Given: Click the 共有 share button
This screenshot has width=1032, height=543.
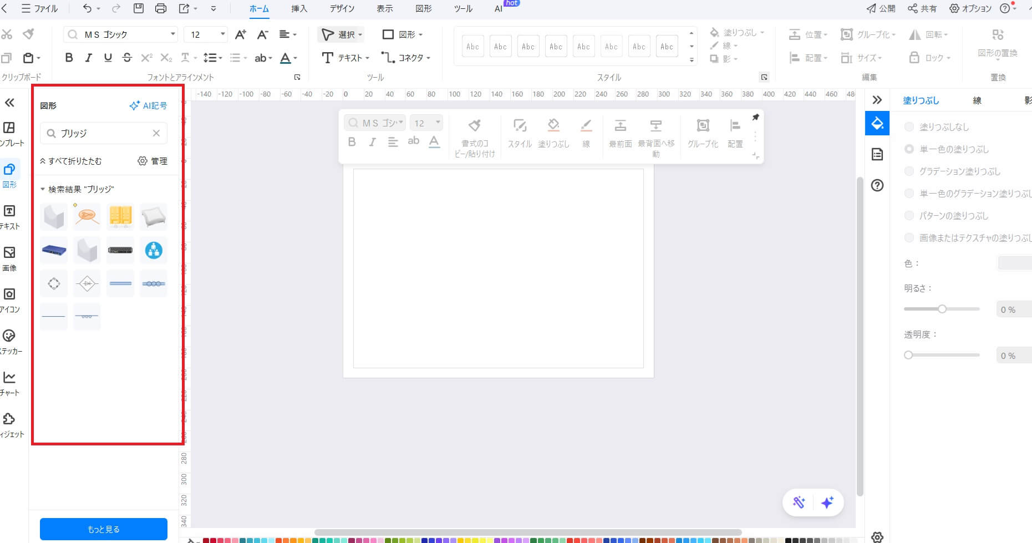Looking at the screenshot, I should (922, 8).
